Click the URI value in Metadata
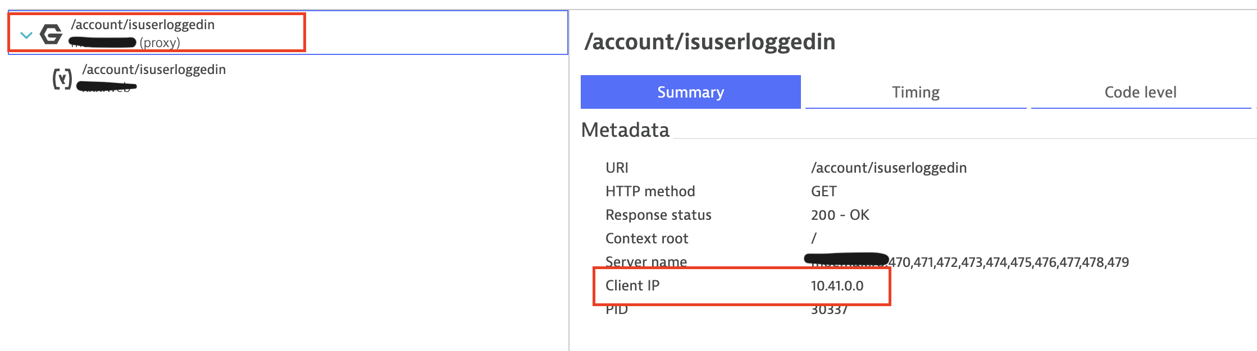Screen dimensions: 1257x351 (x=889, y=168)
